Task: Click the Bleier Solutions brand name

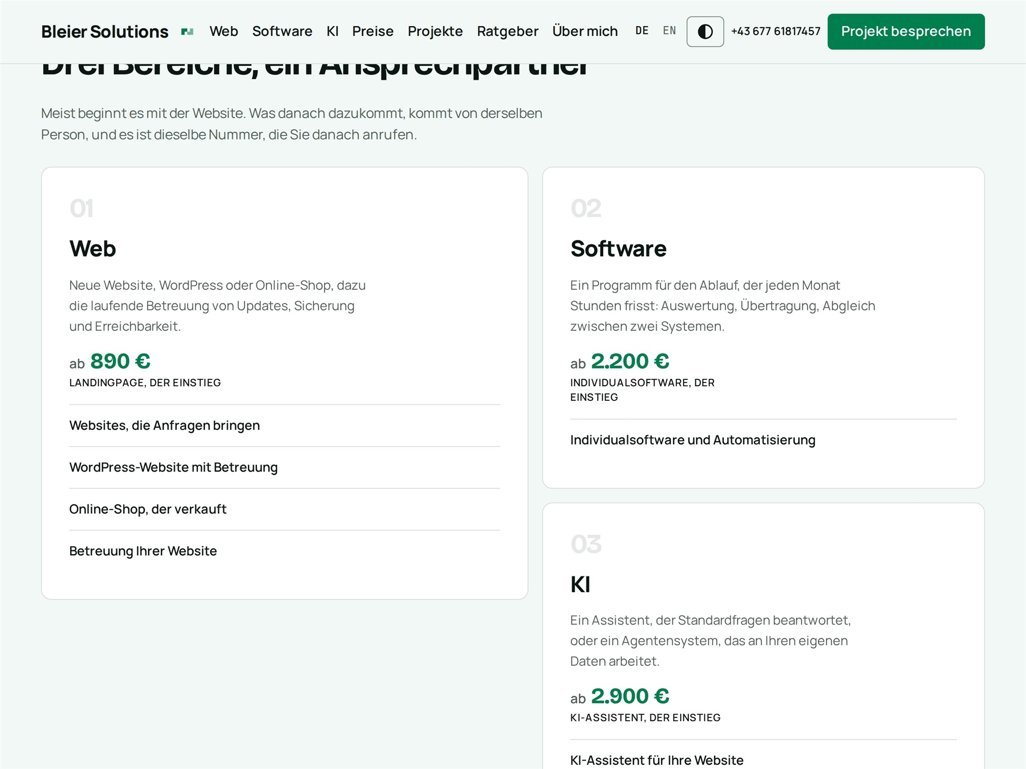Action: (105, 32)
